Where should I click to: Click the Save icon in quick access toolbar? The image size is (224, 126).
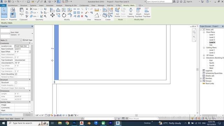pyautogui.click(x=9, y=1)
